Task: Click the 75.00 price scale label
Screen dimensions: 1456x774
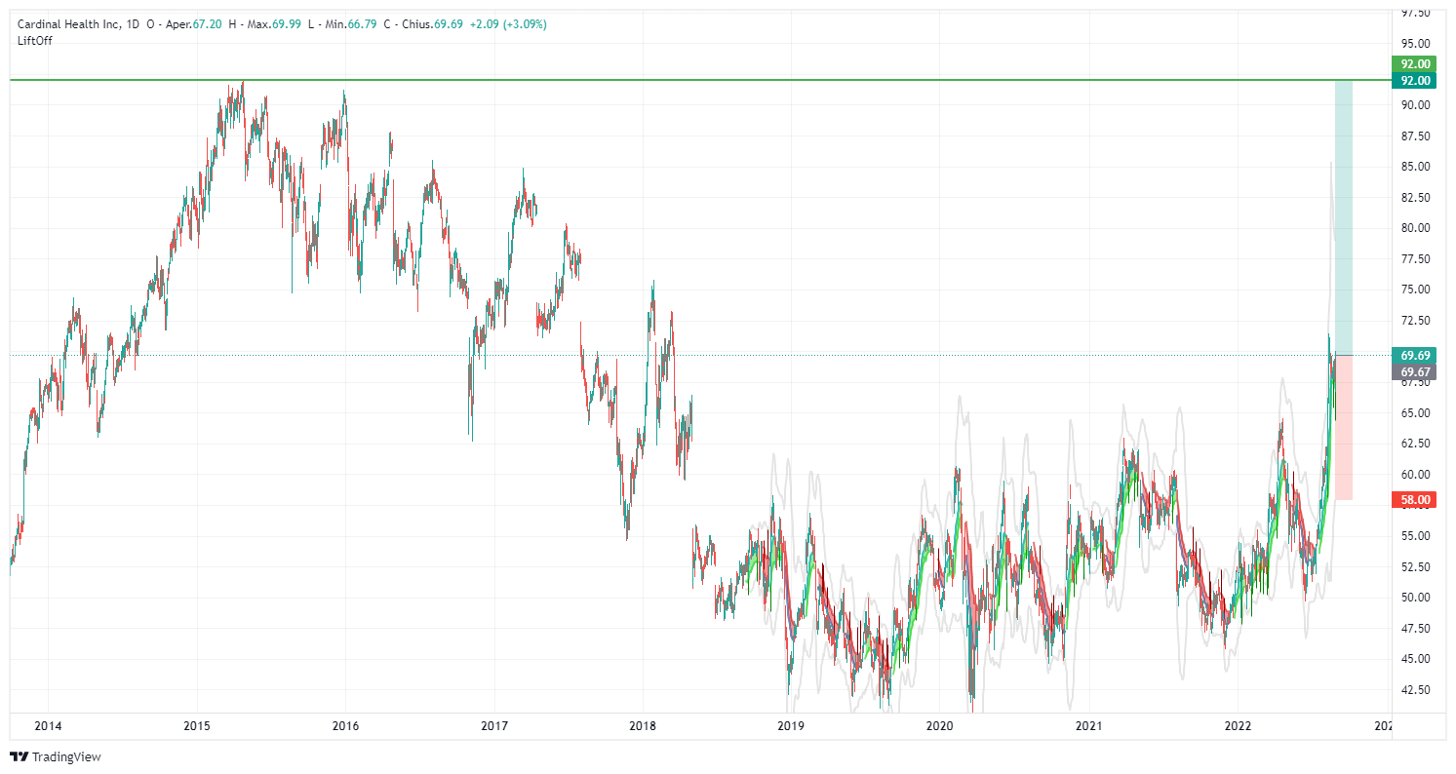Action: tap(1415, 290)
